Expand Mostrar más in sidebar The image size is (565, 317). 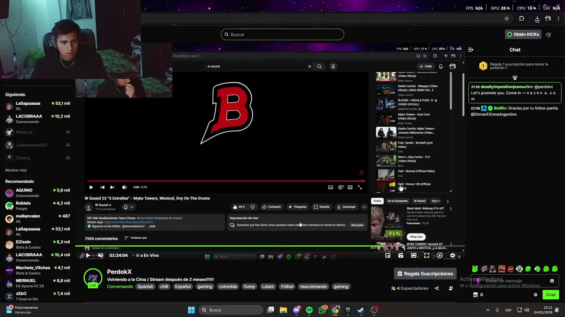pos(16,170)
